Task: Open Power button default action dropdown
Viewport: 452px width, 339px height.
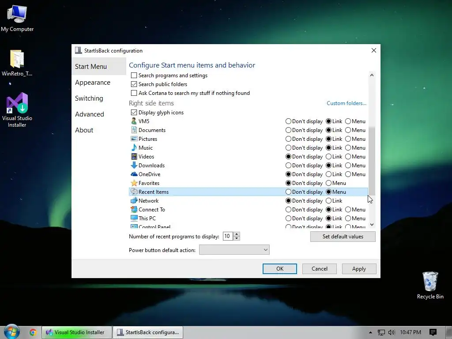Action: click(234, 250)
